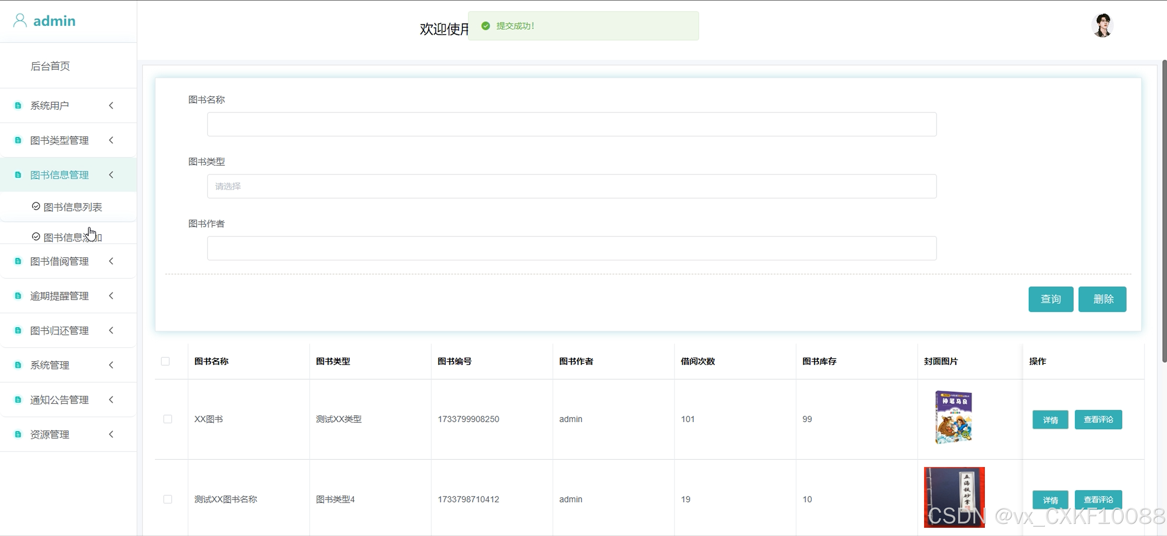Open the 图书信息添加 submenu item

(73, 237)
